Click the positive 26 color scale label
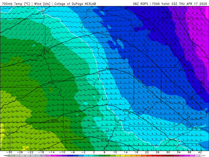The height and width of the screenshot is (157, 209). (158, 152)
